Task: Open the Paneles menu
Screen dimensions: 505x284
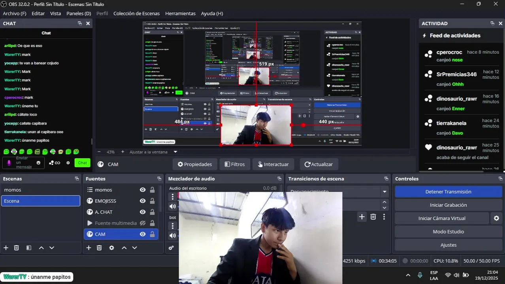Action: pyautogui.click(x=79, y=13)
